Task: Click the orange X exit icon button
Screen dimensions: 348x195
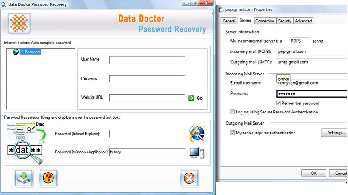Action: [x=189, y=178]
